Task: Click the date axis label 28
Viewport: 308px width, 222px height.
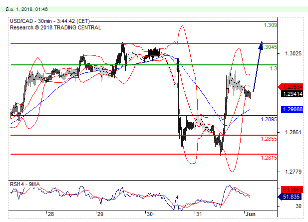Action: coord(51,214)
